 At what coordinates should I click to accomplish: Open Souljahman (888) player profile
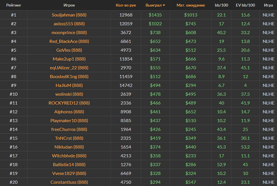pyautogui.click(x=69, y=15)
